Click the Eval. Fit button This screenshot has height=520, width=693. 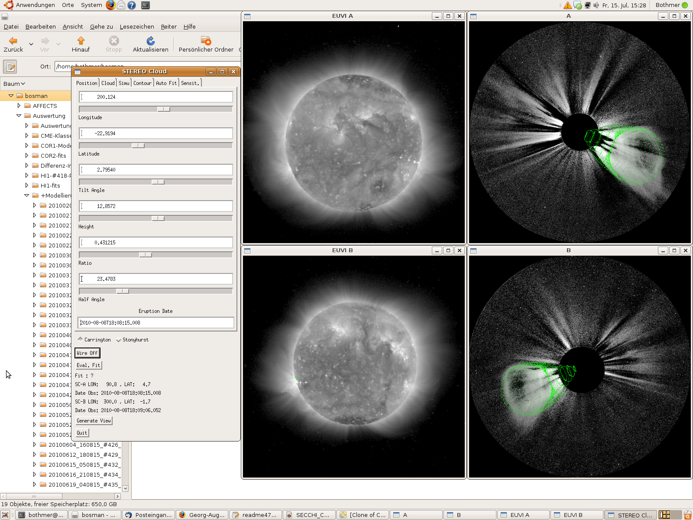pos(88,365)
